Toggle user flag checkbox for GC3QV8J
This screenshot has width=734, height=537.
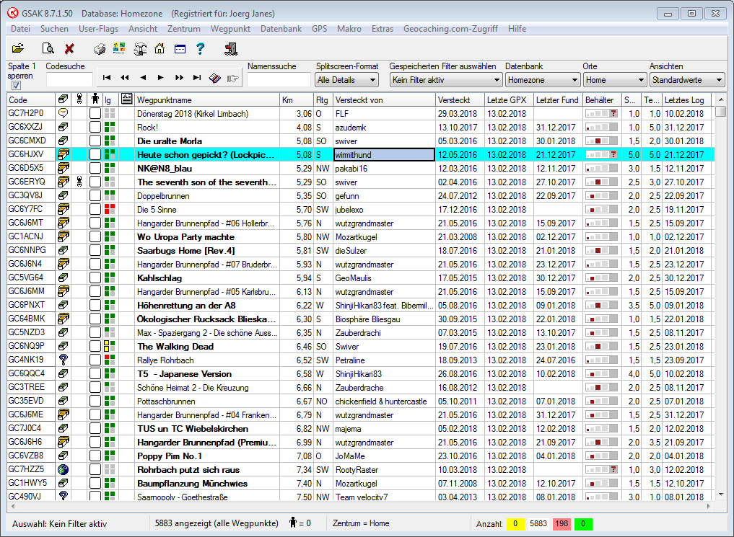click(x=95, y=195)
